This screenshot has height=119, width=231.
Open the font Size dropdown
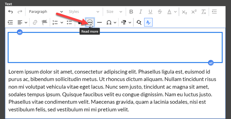click(114, 12)
